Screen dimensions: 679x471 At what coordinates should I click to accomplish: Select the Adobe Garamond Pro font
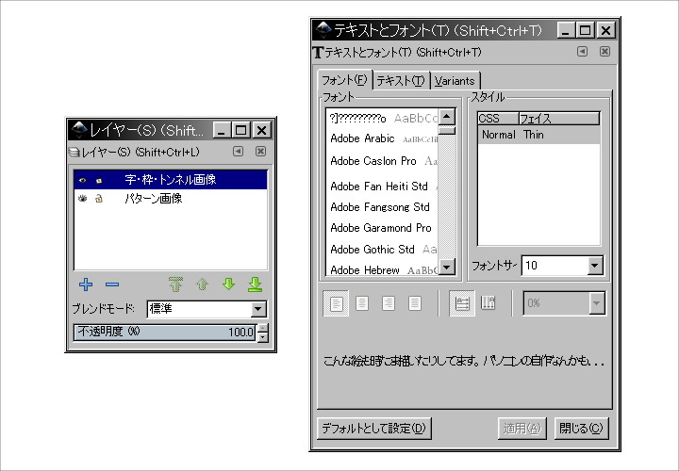coord(382,228)
